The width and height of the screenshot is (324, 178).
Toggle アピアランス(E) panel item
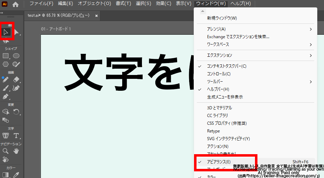[x=255, y=162]
